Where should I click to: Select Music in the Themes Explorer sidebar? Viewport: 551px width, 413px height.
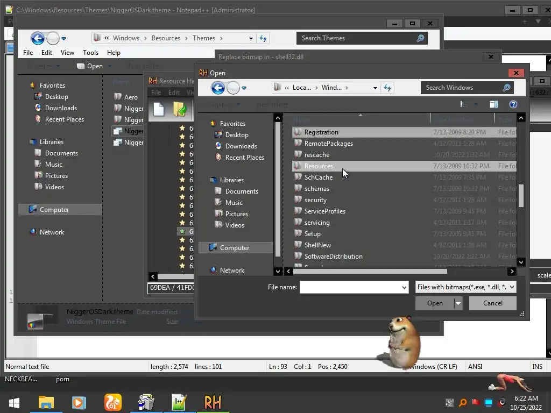pyautogui.click(x=53, y=165)
